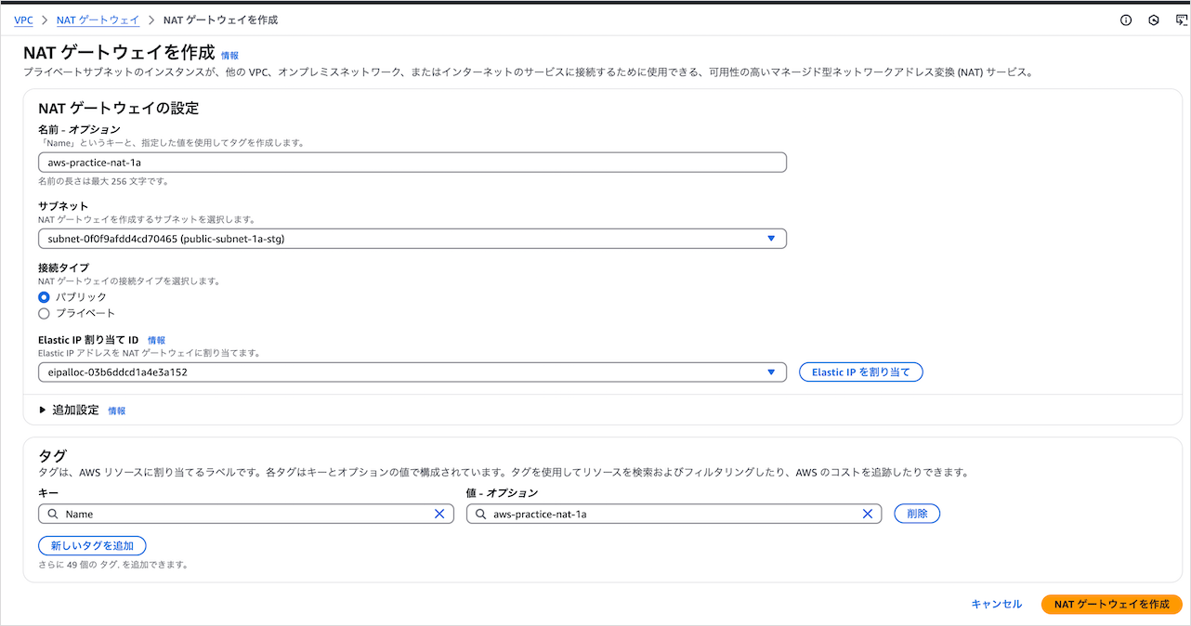Open the サブネット dropdown
The image size is (1191, 626).
(x=412, y=239)
